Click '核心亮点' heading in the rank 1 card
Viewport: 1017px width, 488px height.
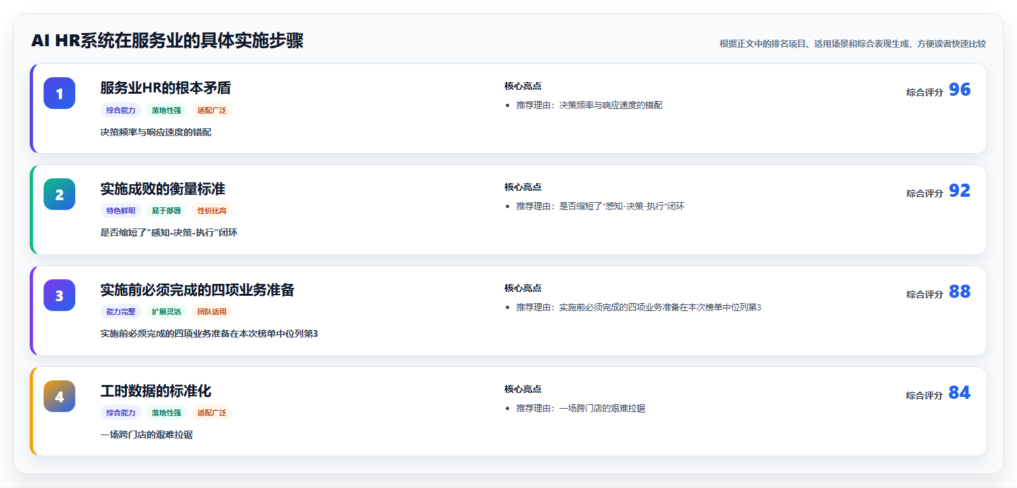tap(523, 87)
